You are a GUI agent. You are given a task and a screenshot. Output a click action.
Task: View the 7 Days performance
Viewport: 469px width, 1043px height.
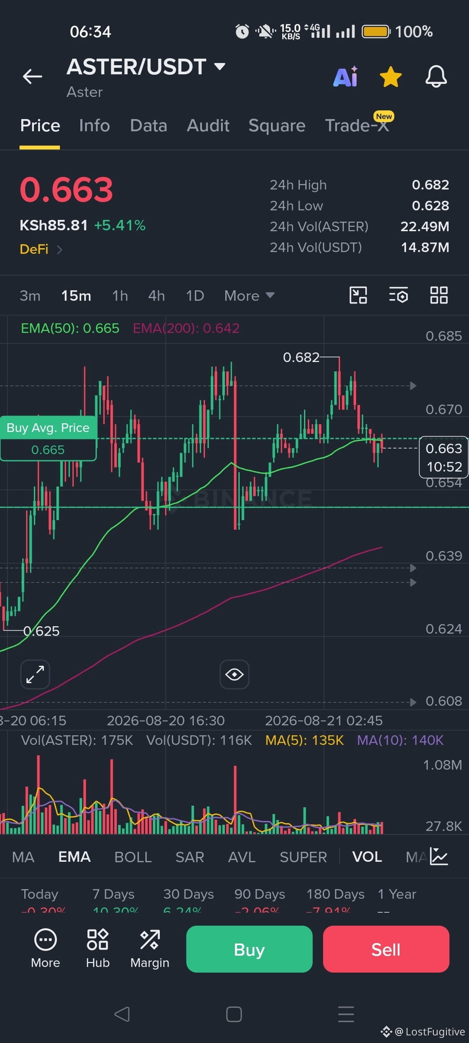[x=115, y=901]
